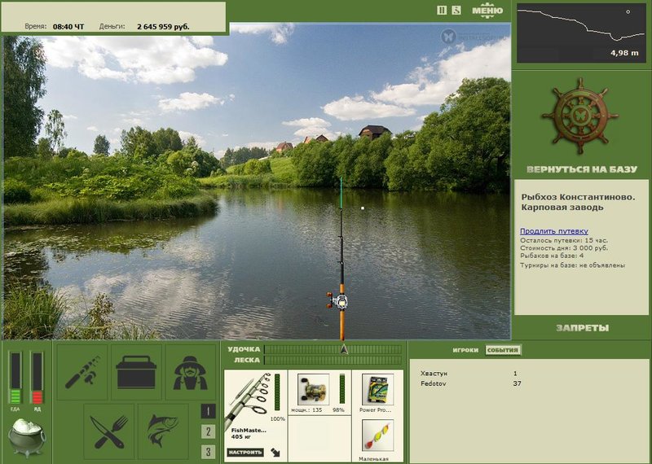Select the FishMaster rod thumbnail
Image resolution: width=652 pixels, height=464 pixels.
[x=248, y=400]
